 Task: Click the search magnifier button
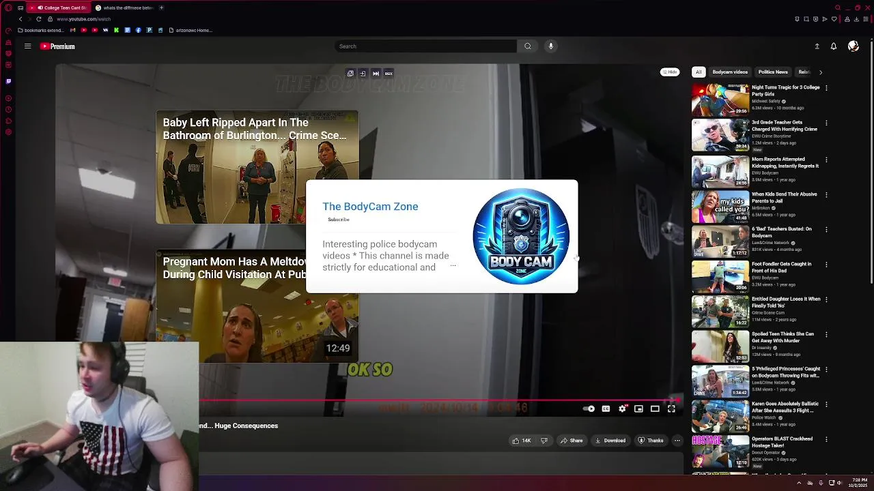coord(527,46)
